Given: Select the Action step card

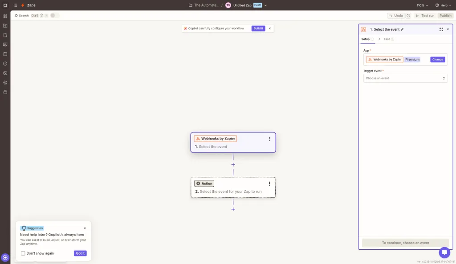Looking at the screenshot, I should (x=233, y=188).
